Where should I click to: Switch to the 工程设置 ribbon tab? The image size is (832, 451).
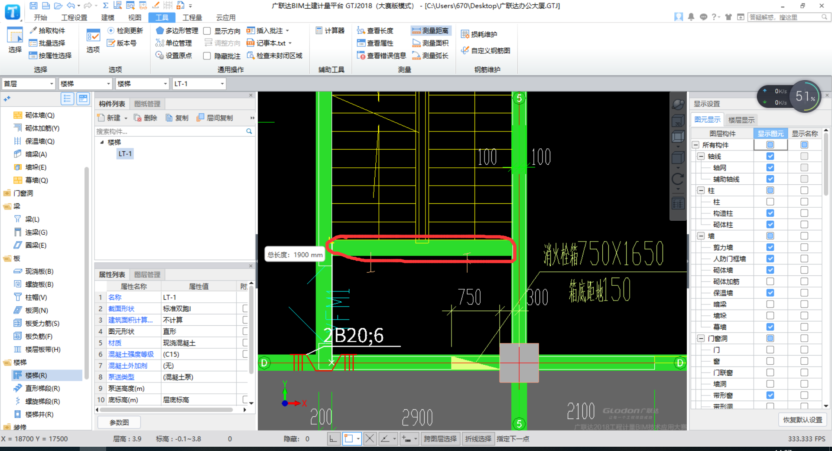coord(74,17)
